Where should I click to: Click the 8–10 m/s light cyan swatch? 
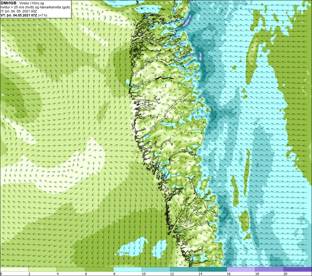click(x=128, y=269)
